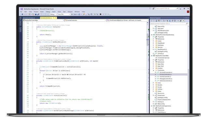Undo the last edit via the toolbar
This screenshot has height=122, width=207.
point(41,14)
